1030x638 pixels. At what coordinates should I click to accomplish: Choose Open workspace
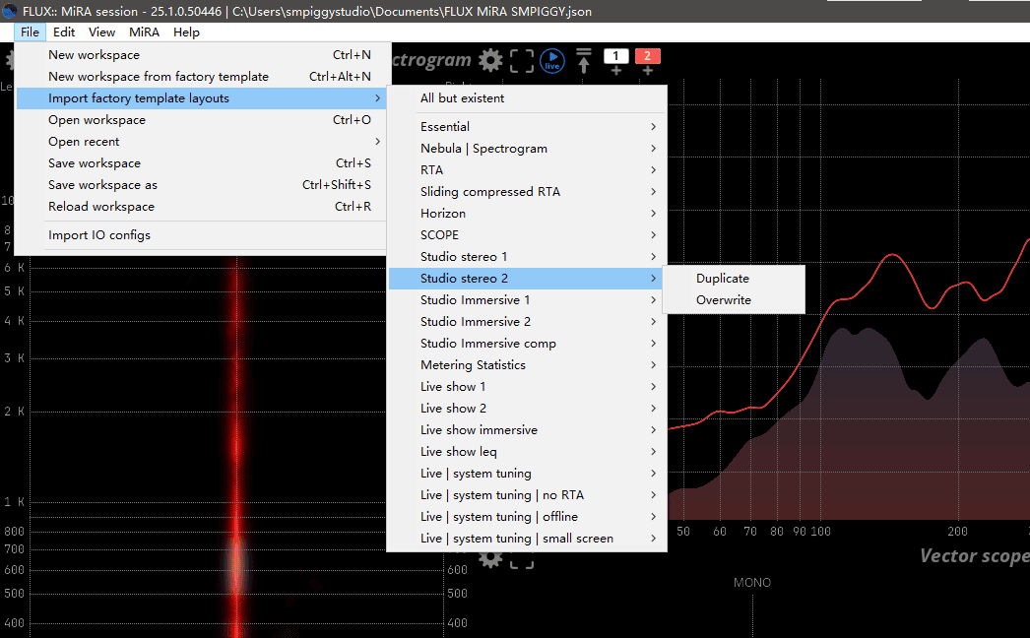(x=200, y=120)
